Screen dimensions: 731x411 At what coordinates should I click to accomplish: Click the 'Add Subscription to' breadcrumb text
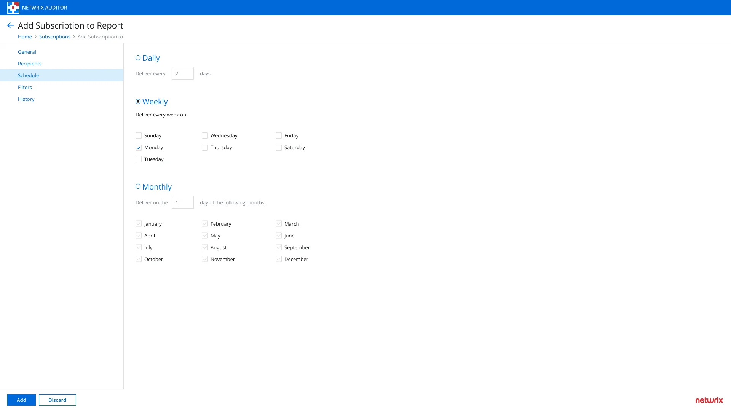pos(100,37)
